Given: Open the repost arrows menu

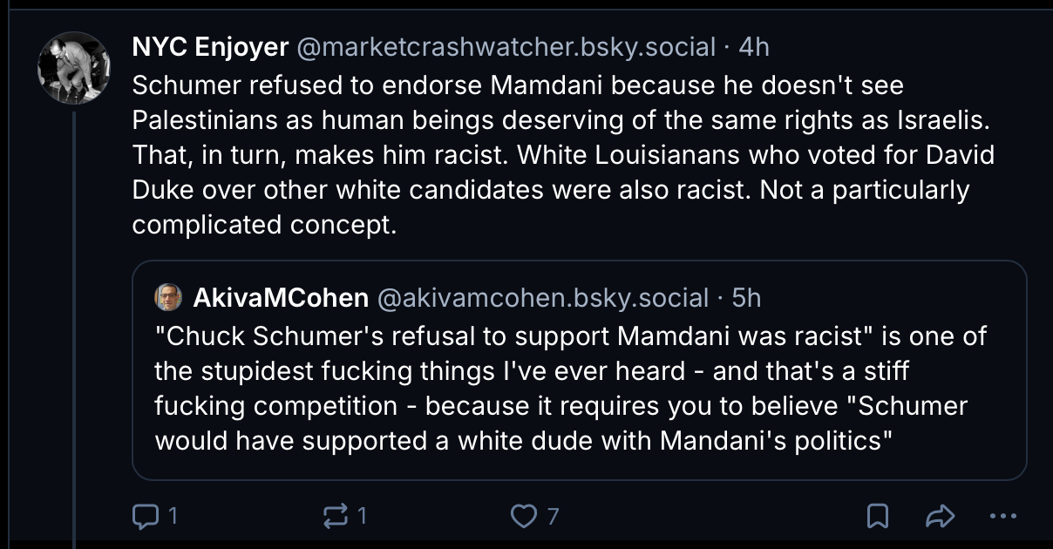Looking at the screenshot, I should (334, 517).
